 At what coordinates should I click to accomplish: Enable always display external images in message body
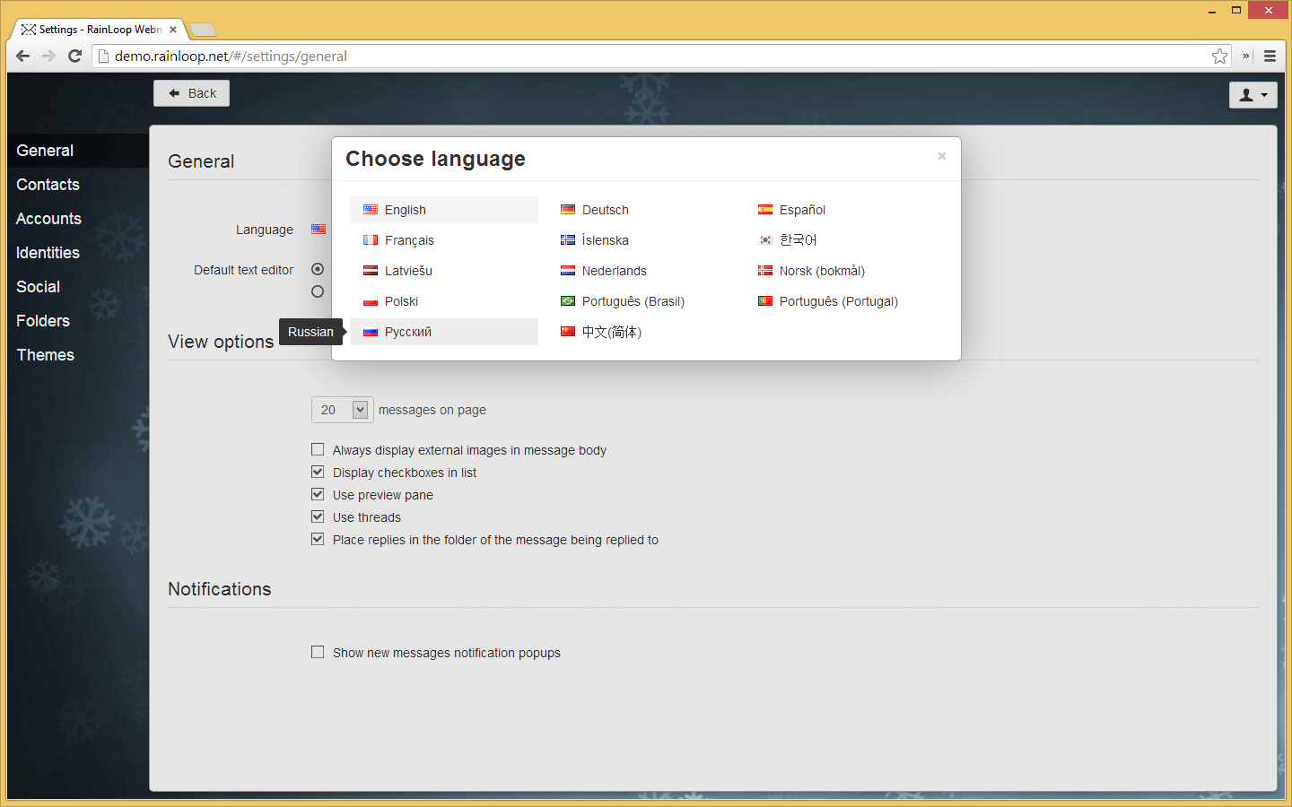coord(318,449)
